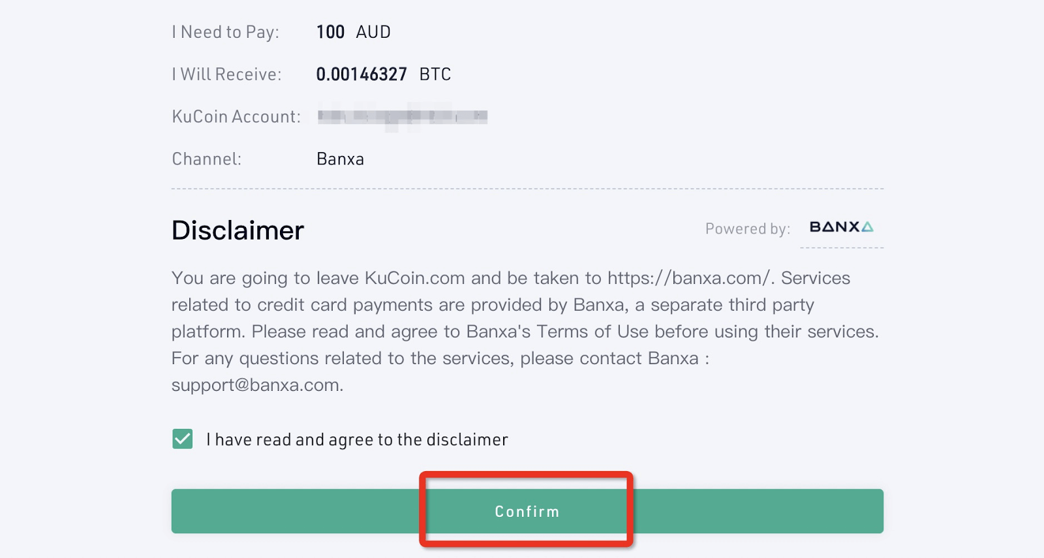Click the "I have read and agree" label
Image resolution: width=1044 pixels, height=558 pixels.
point(357,440)
